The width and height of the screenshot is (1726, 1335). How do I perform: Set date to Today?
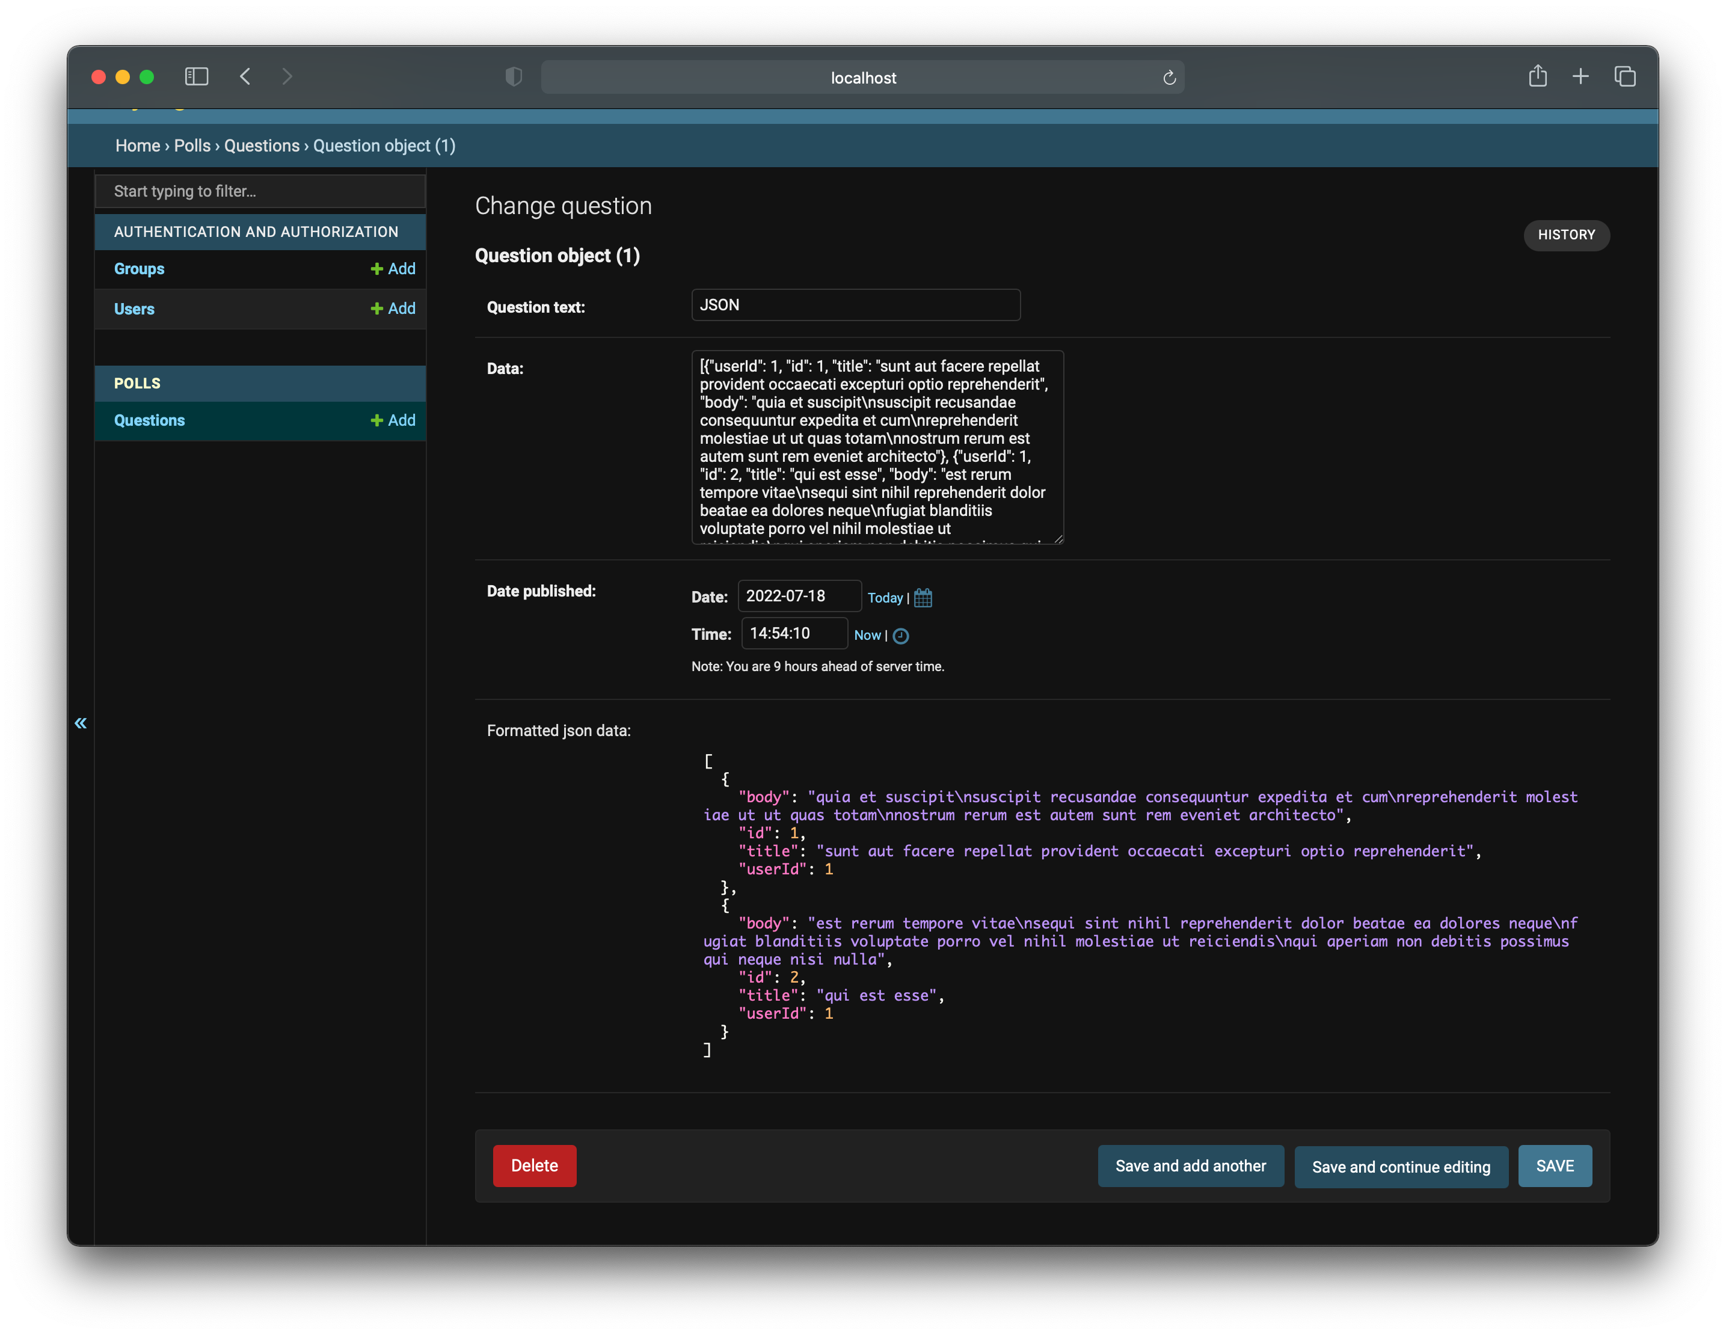[x=884, y=598]
